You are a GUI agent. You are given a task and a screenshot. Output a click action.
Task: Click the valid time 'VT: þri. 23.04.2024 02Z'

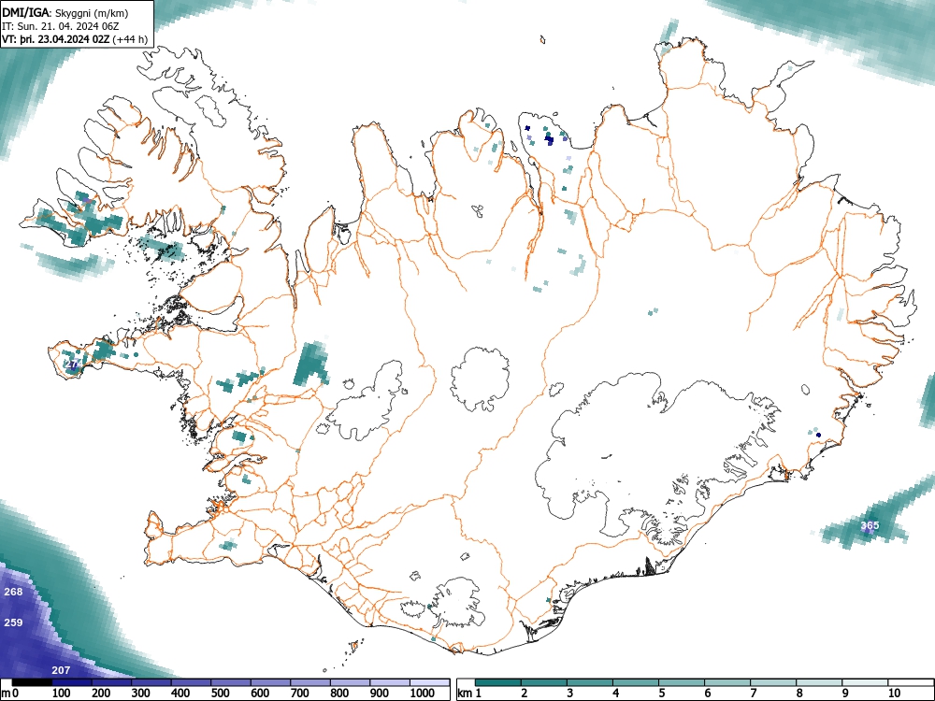coord(56,39)
